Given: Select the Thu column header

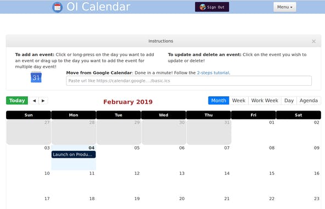Looking at the screenshot, I should tap(209, 115).
